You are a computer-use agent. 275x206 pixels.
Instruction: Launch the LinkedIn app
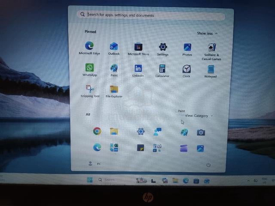(x=138, y=71)
